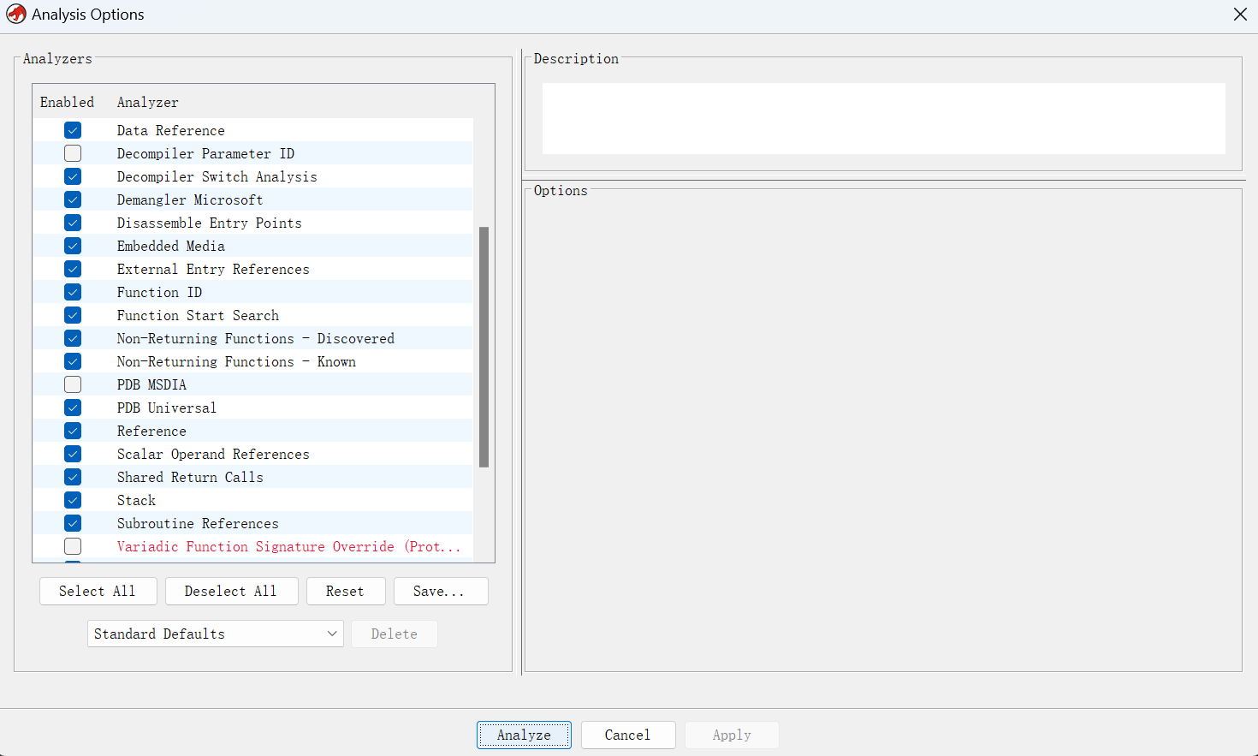Click inside the Description text area
The image size is (1258, 756).
tap(883, 118)
